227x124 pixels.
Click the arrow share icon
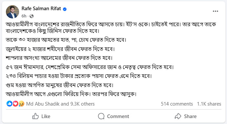pos(178,116)
